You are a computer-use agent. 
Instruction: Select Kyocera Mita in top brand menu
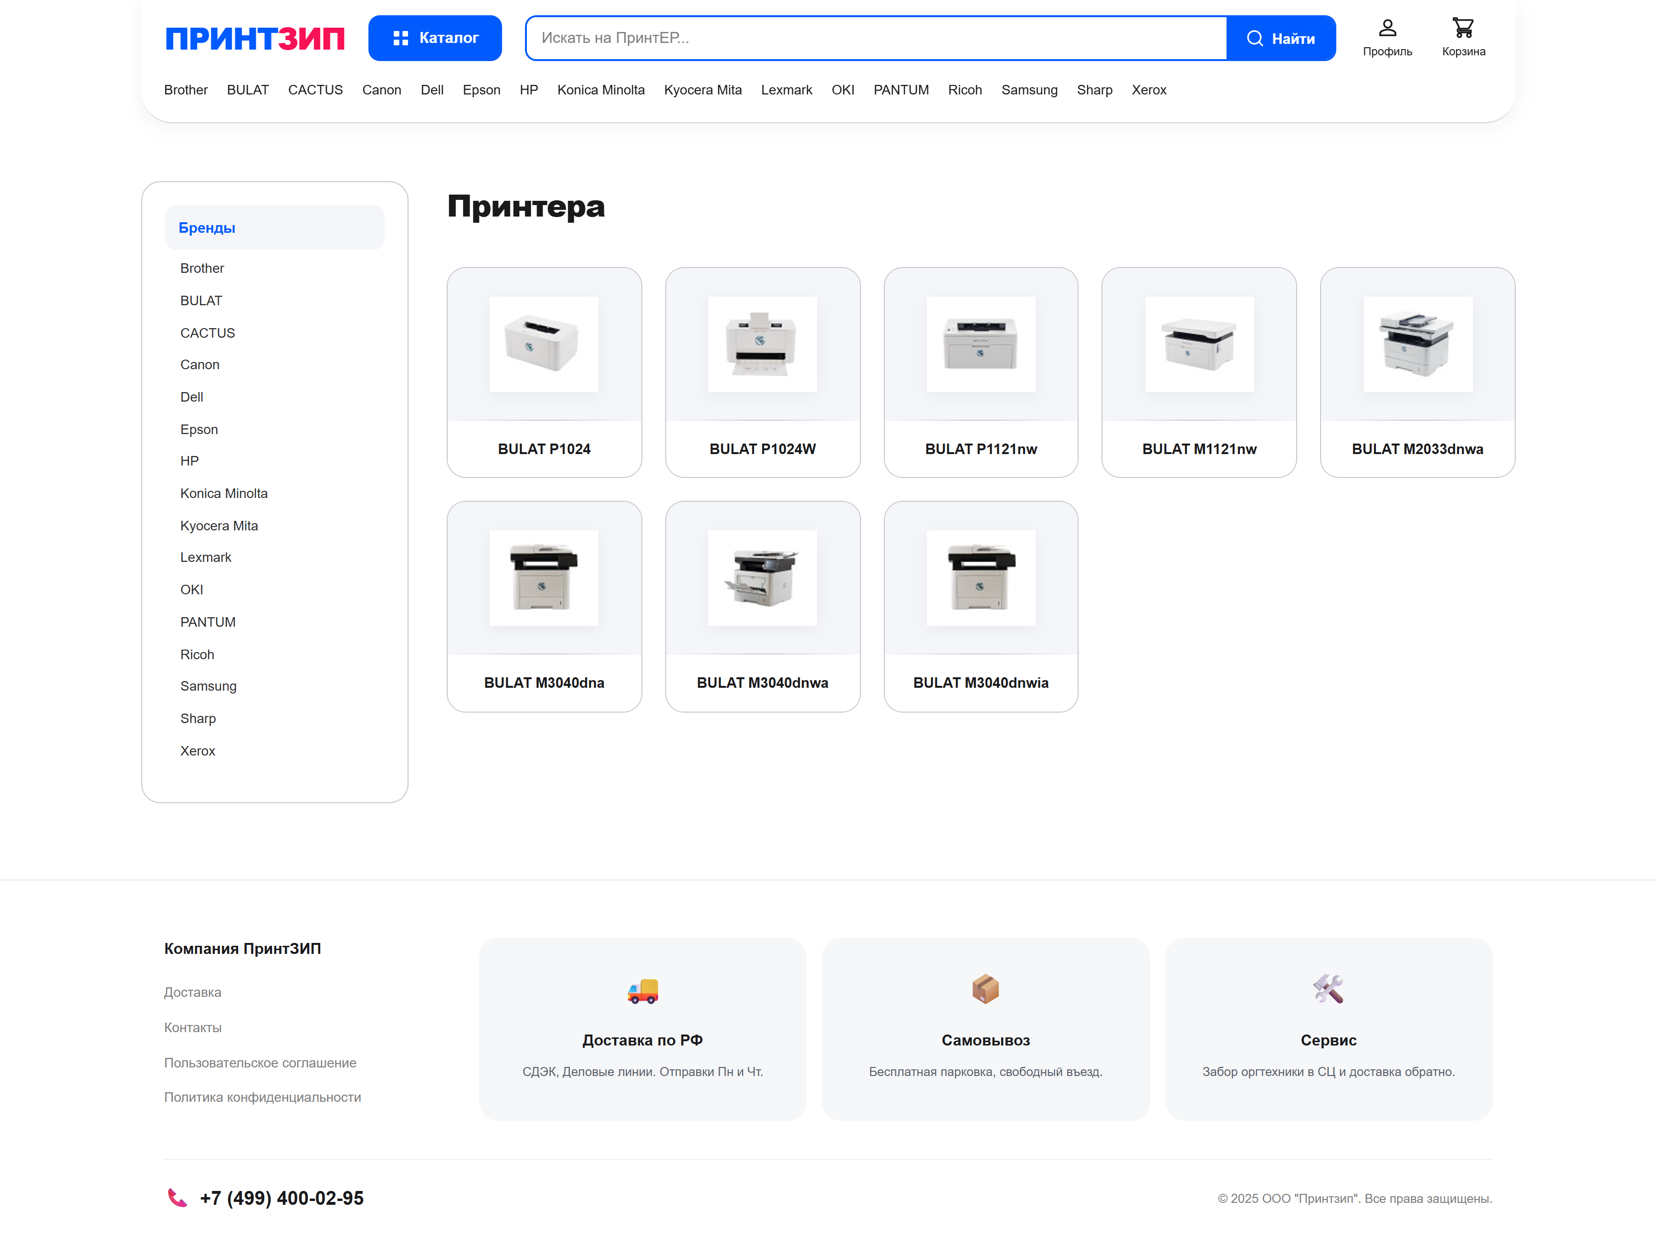[702, 90]
